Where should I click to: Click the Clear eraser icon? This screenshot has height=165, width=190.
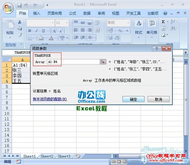click(x=164, y=35)
